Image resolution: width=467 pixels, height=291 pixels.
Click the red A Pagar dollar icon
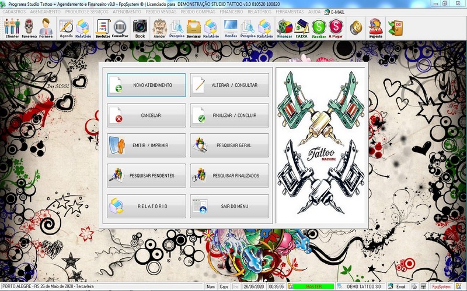click(336, 28)
